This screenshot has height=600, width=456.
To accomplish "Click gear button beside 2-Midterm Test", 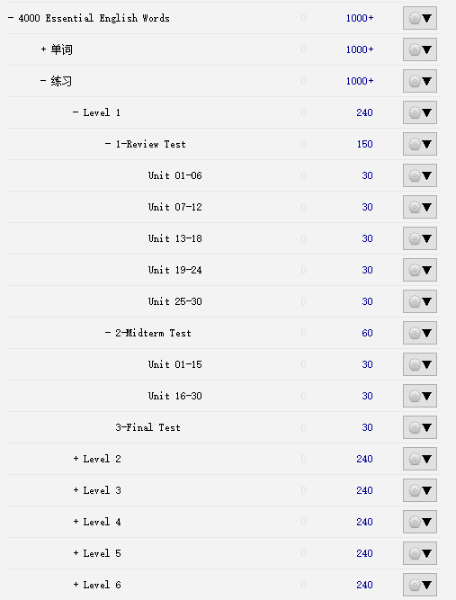I will click(x=420, y=333).
